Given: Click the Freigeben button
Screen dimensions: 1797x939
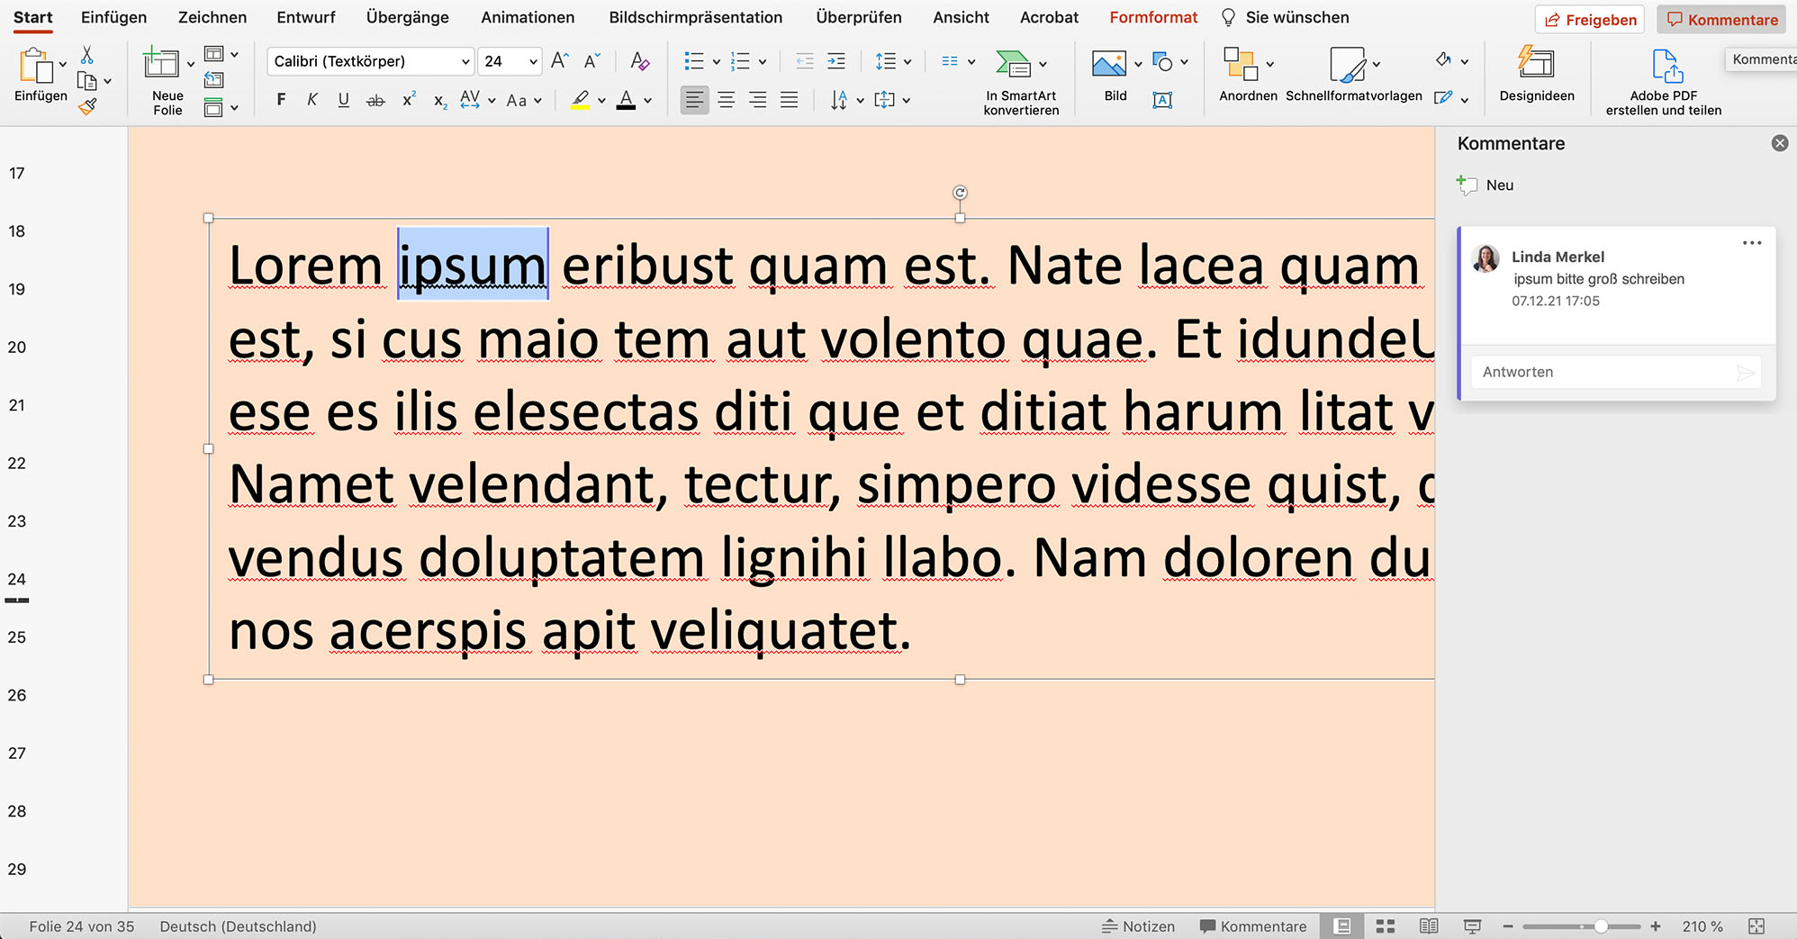Looking at the screenshot, I should tap(1590, 20).
